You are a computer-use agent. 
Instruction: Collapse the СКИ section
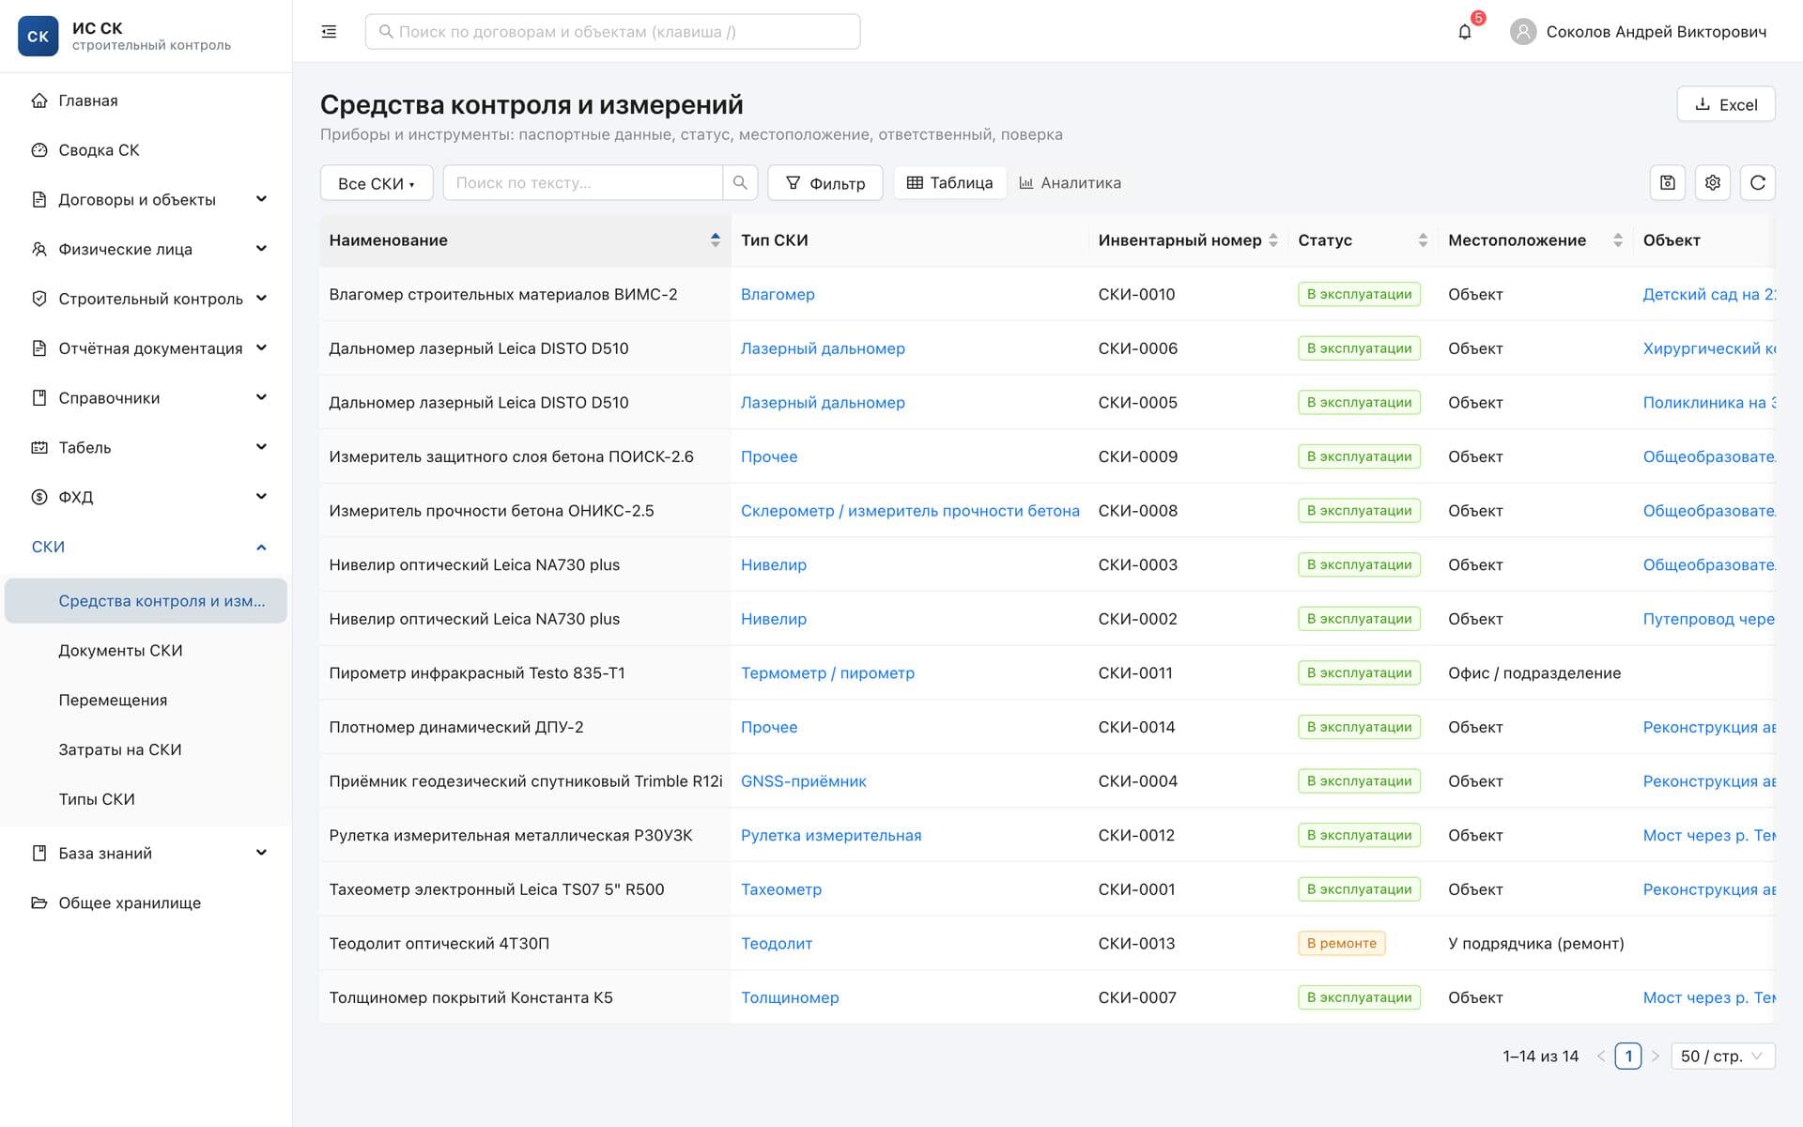click(146, 547)
